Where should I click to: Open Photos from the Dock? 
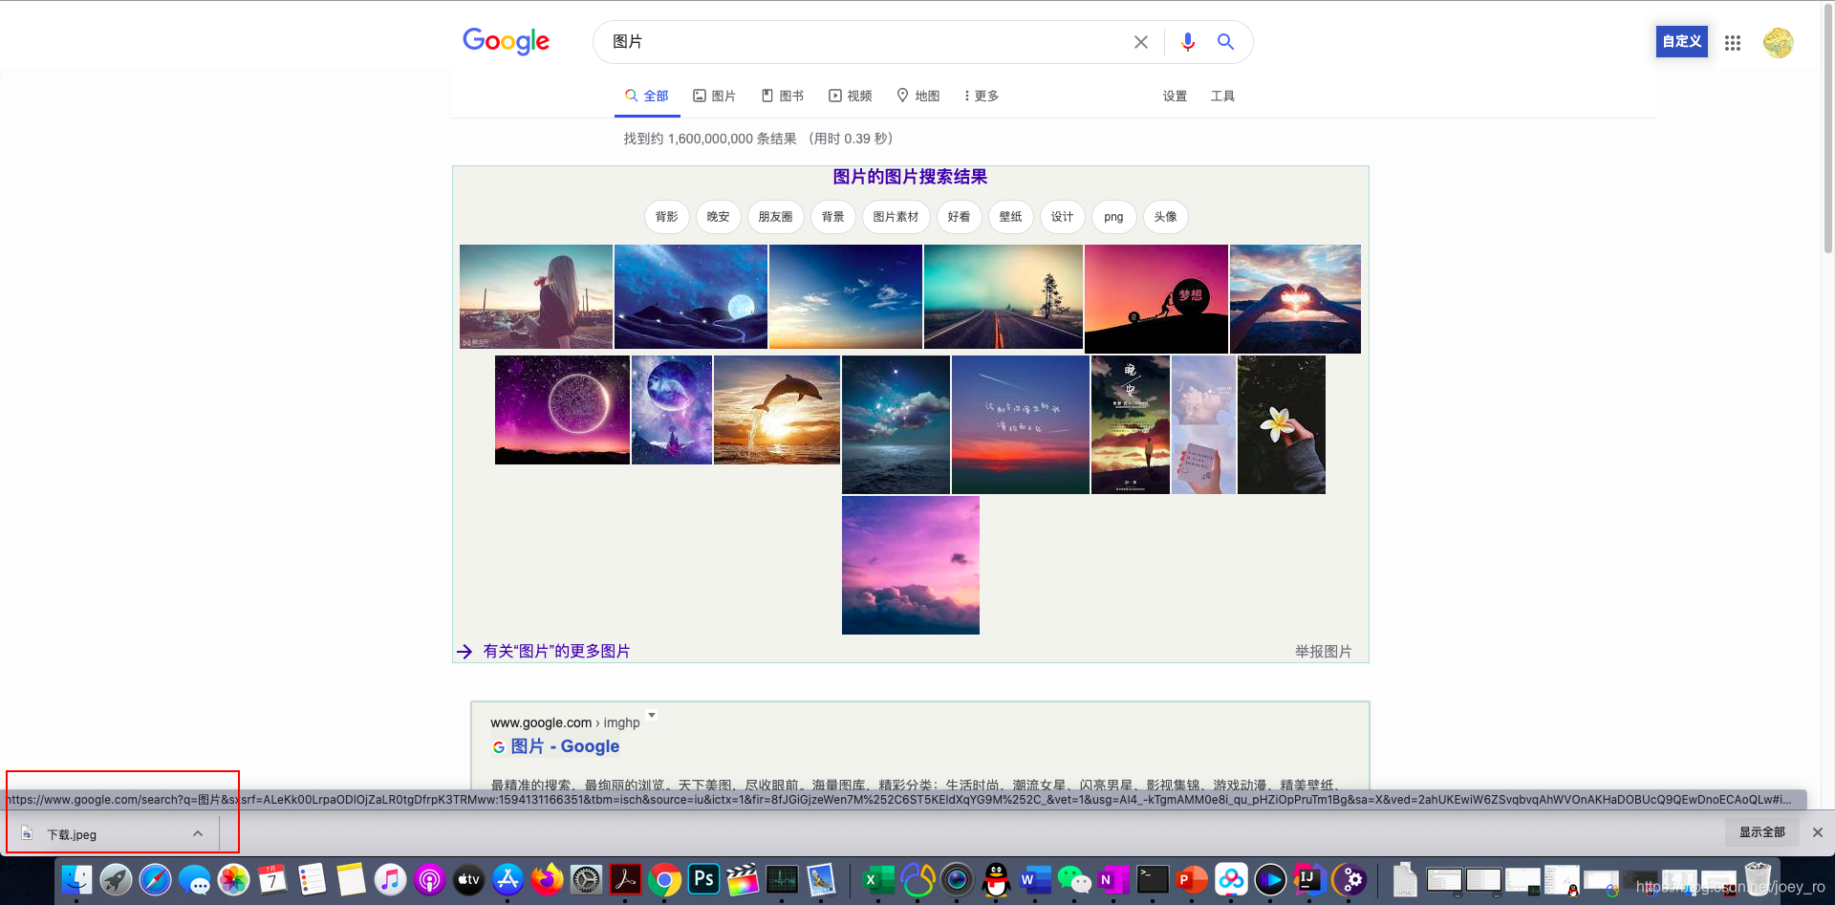[x=233, y=880]
